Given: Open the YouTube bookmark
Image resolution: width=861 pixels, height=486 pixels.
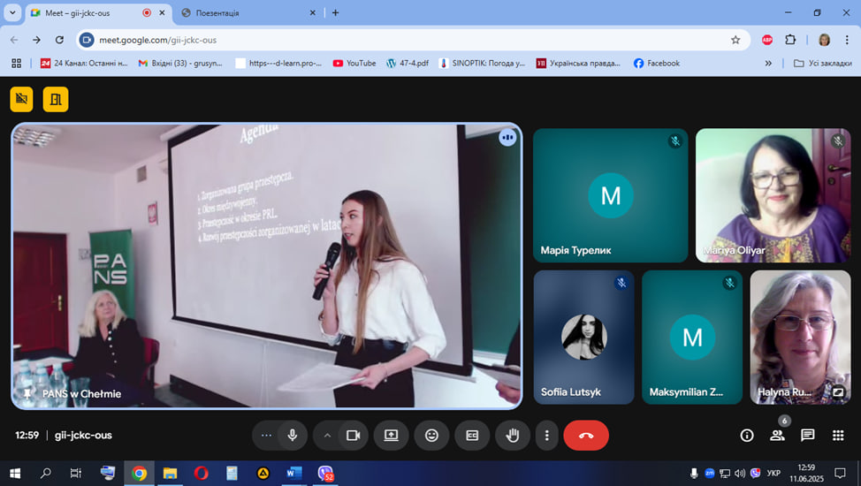Looking at the screenshot, I should [354, 63].
